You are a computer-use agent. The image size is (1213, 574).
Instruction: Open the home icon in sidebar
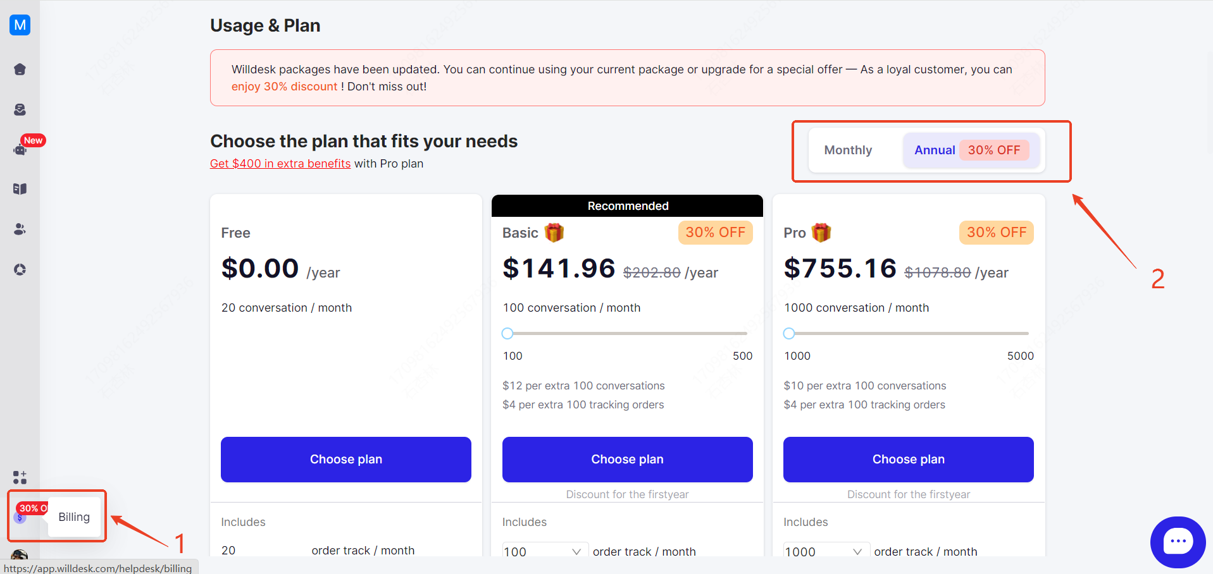pyautogui.click(x=20, y=70)
